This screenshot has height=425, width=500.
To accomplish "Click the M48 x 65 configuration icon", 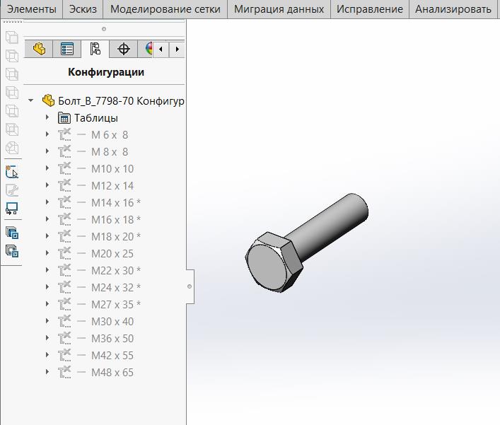I will pyautogui.click(x=64, y=372).
